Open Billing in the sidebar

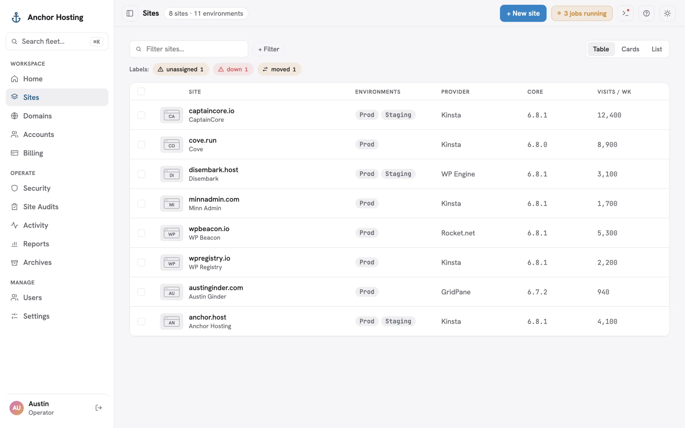click(x=57, y=153)
